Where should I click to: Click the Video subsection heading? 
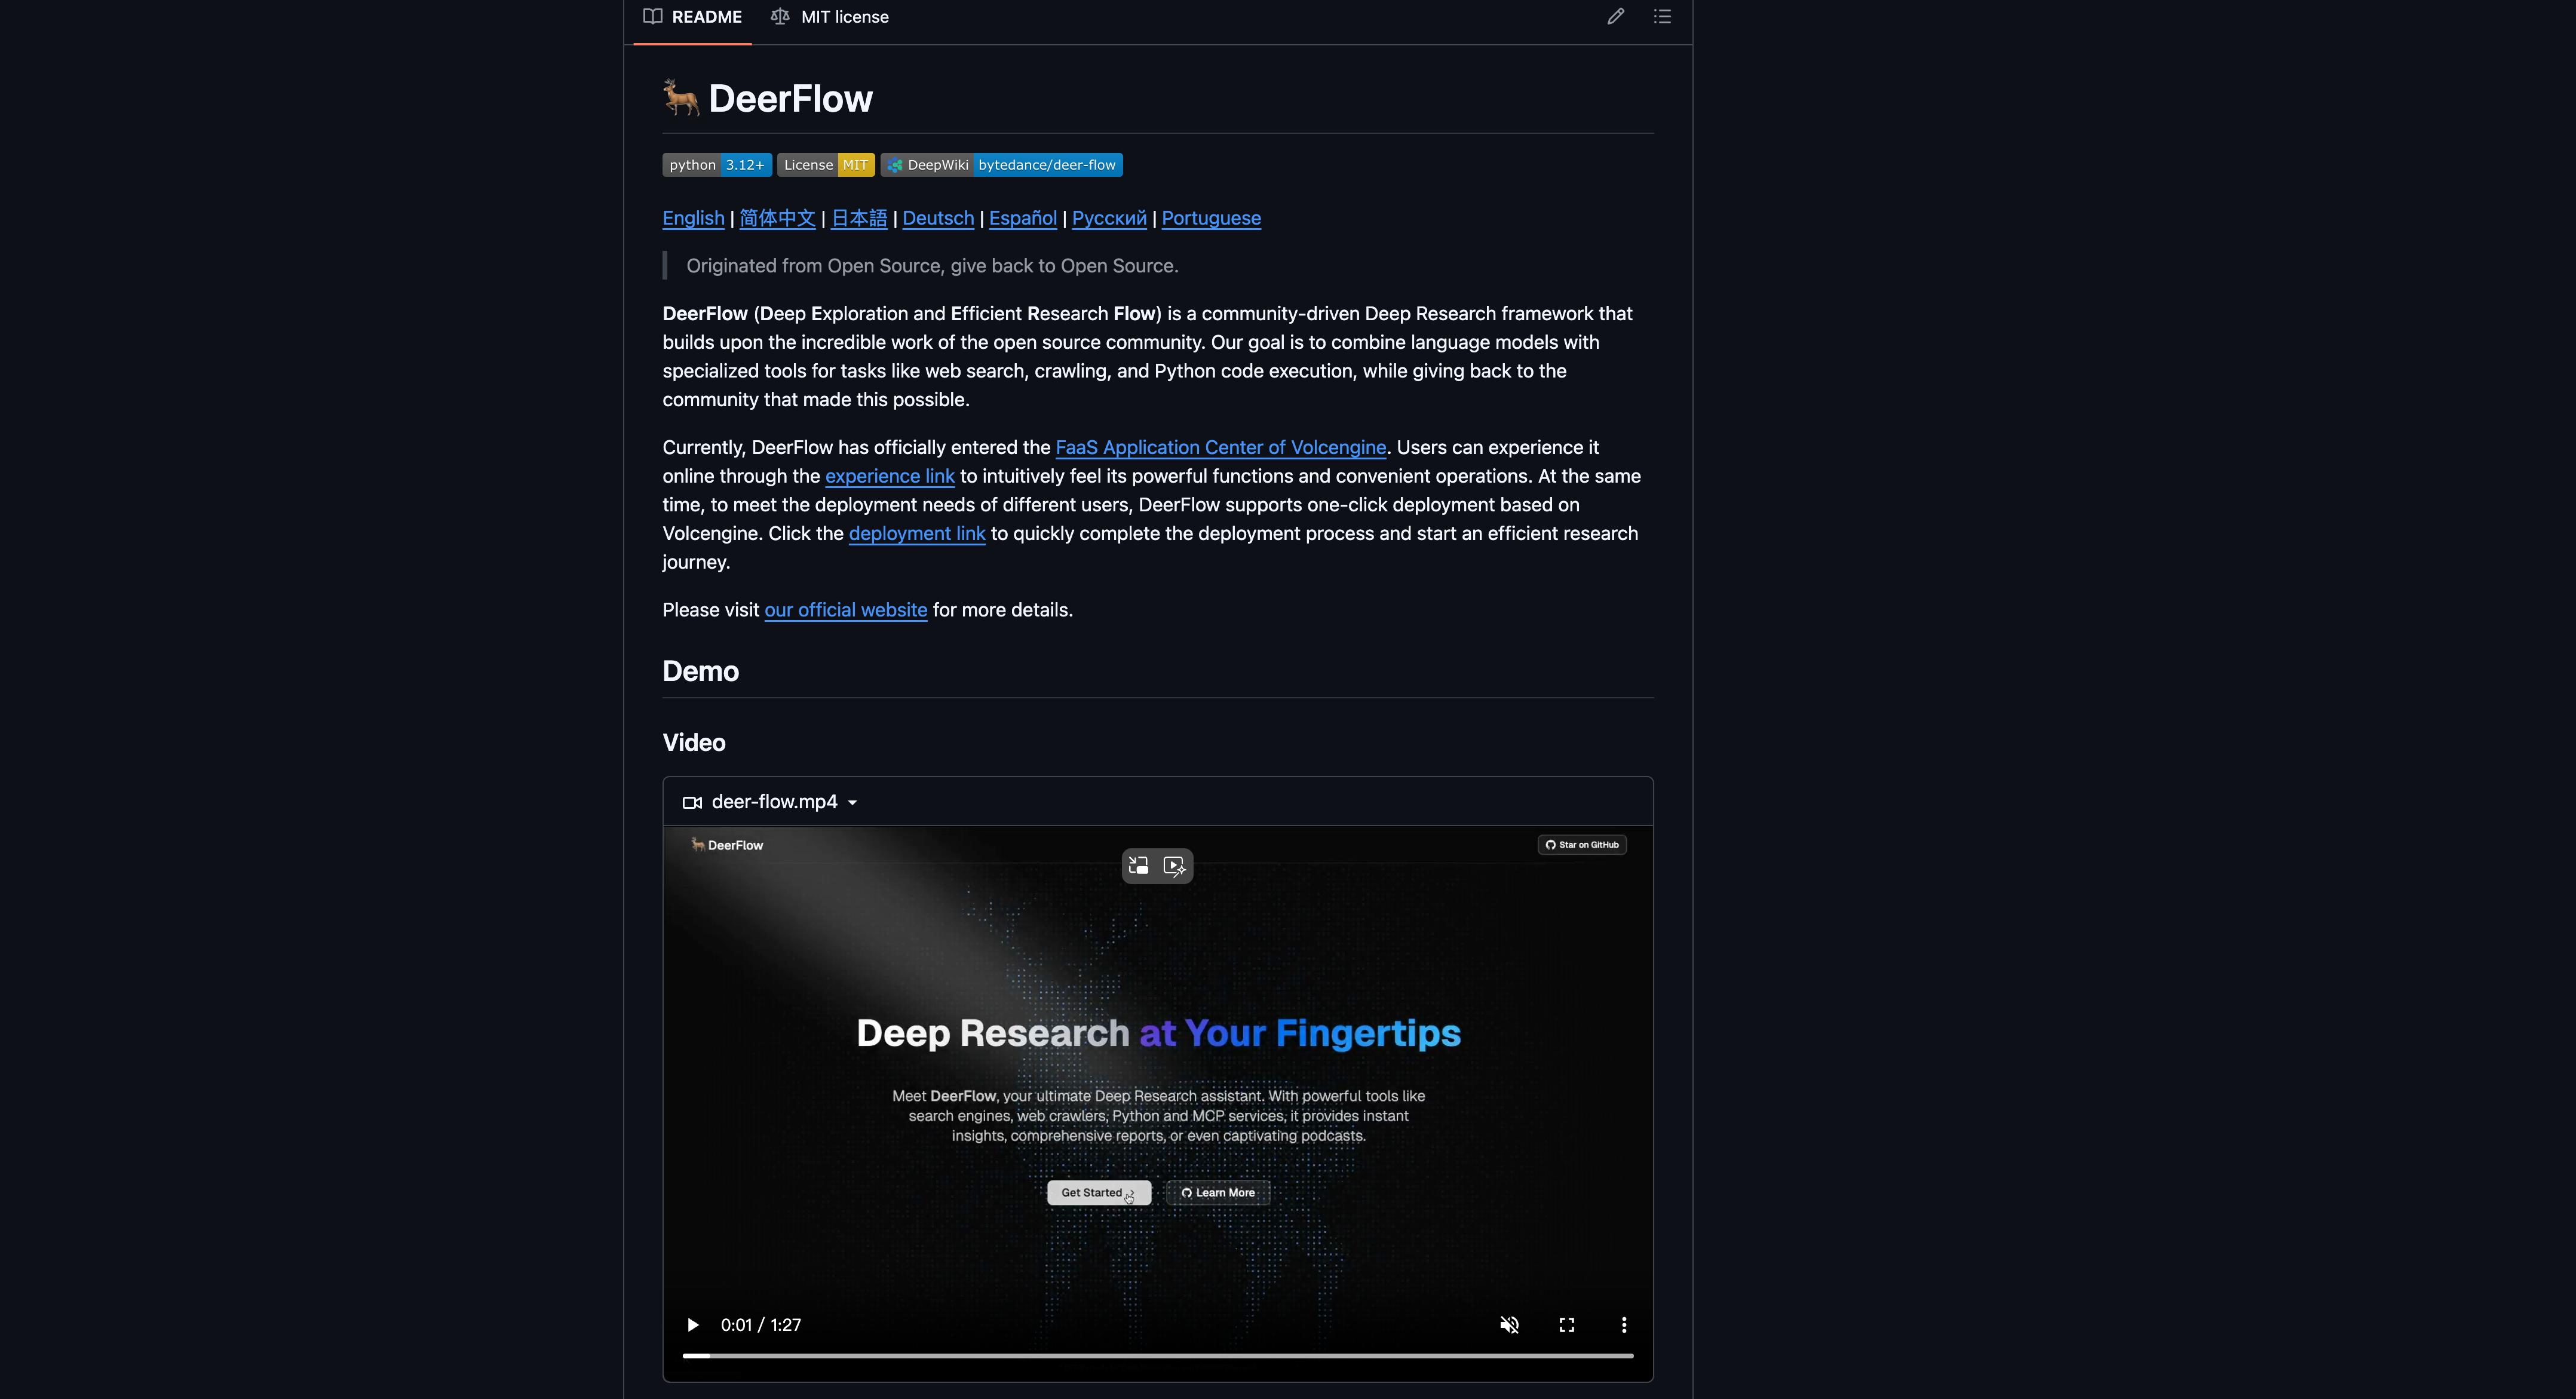click(694, 743)
